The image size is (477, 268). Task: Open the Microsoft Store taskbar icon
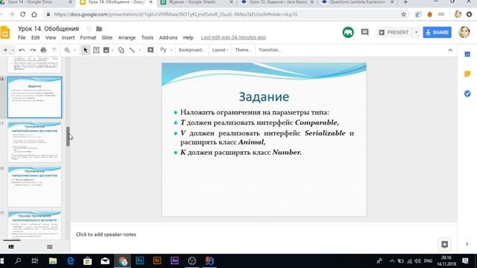click(x=88, y=261)
